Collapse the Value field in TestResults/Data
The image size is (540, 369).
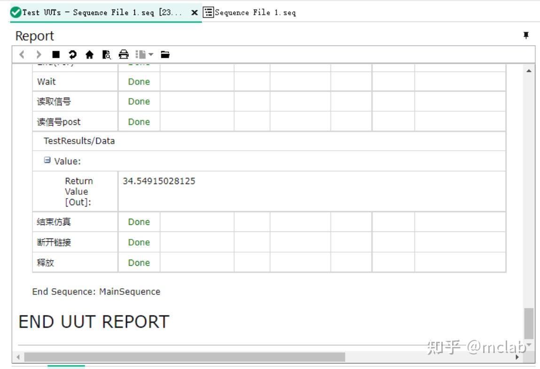pyautogui.click(x=47, y=160)
